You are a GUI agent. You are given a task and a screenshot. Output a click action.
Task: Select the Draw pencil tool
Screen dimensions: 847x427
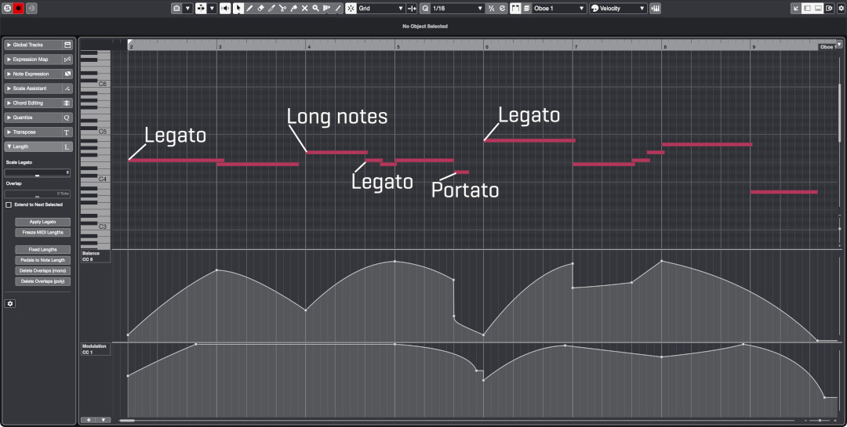[249, 9]
